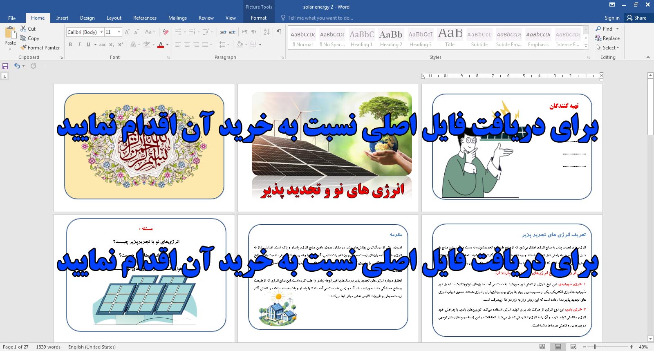Screen dimensions: 654x351
Task: Click the Clear All Formatting eraser icon
Action: 166,32
